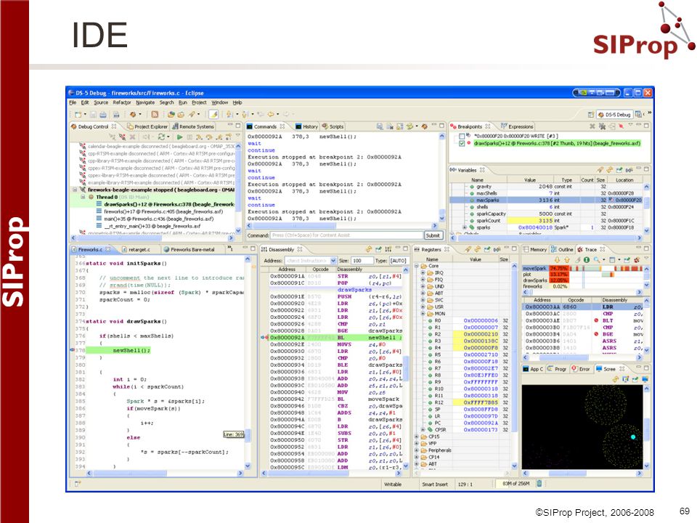
Task: Click the DS-5 Debug perspective button
Action: pyautogui.click(x=614, y=114)
